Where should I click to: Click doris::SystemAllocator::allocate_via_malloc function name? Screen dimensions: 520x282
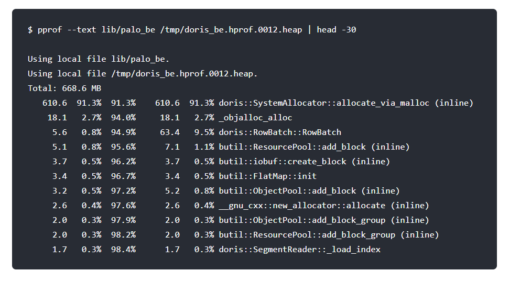(x=324, y=103)
